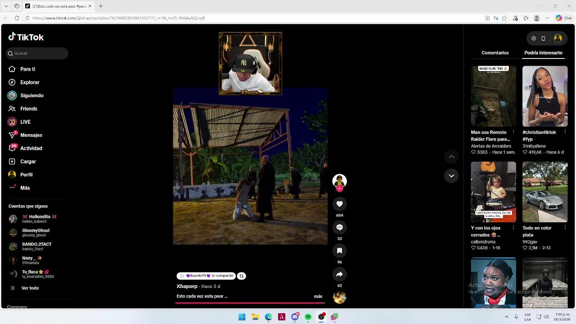The height and width of the screenshot is (324, 576).
Task: Go to previous video arrow
Action: 451,156
